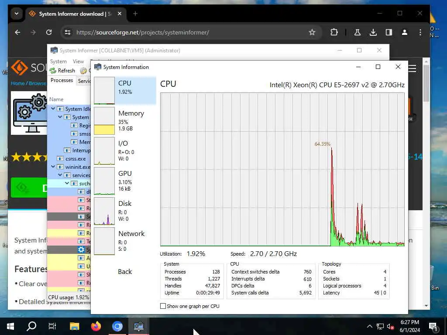Click the Refresh toolbar icon in System Informer
Screen dimensions: 447x335
click(53, 71)
